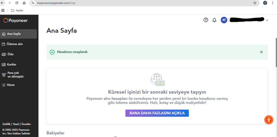277x137 pixels.
Task: Dismiss the Hesabınız onaylandı banner
Action: pos(262,52)
